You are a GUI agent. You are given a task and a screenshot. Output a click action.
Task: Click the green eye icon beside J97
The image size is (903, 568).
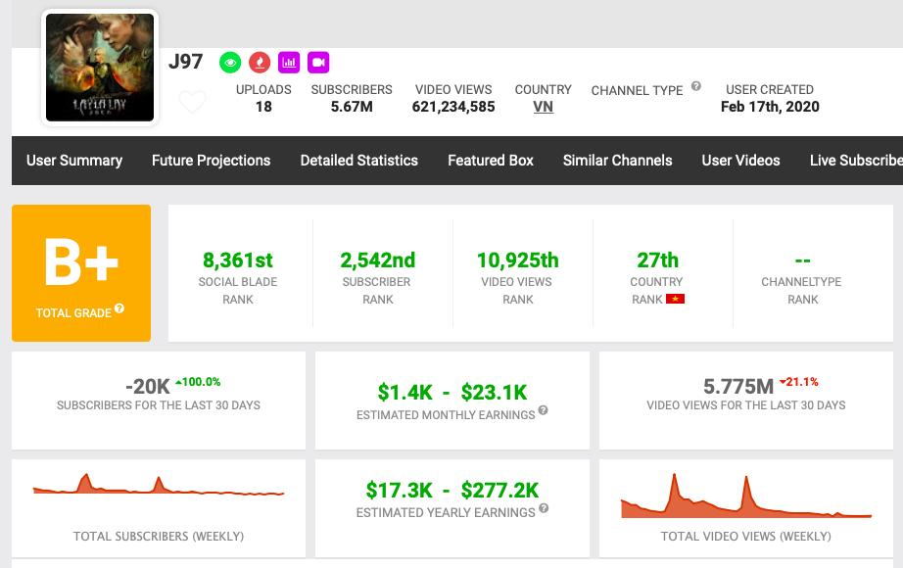point(230,63)
